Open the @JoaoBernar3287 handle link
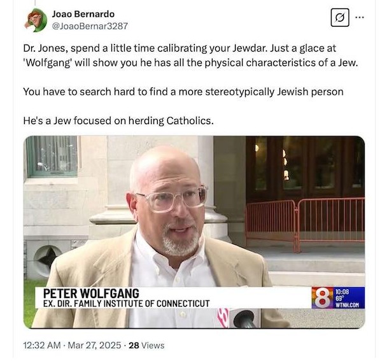This screenshot has width=387, height=361. point(90,26)
